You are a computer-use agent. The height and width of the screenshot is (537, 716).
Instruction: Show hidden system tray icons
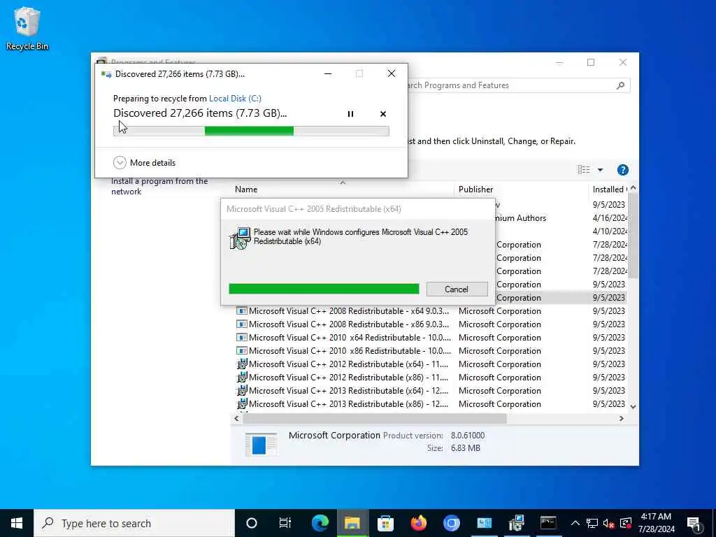coord(575,523)
